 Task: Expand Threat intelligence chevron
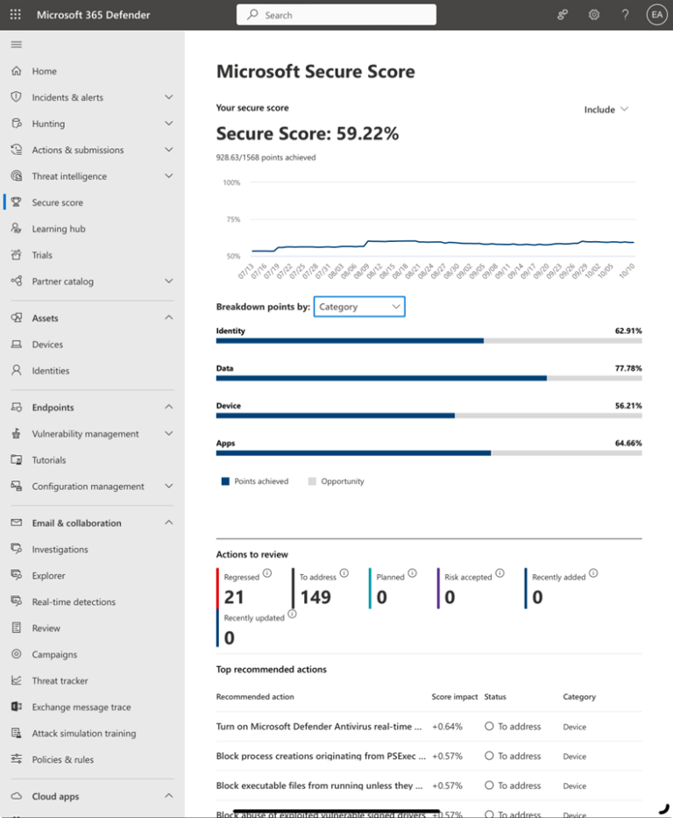pyautogui.click(x=169, y=176)
